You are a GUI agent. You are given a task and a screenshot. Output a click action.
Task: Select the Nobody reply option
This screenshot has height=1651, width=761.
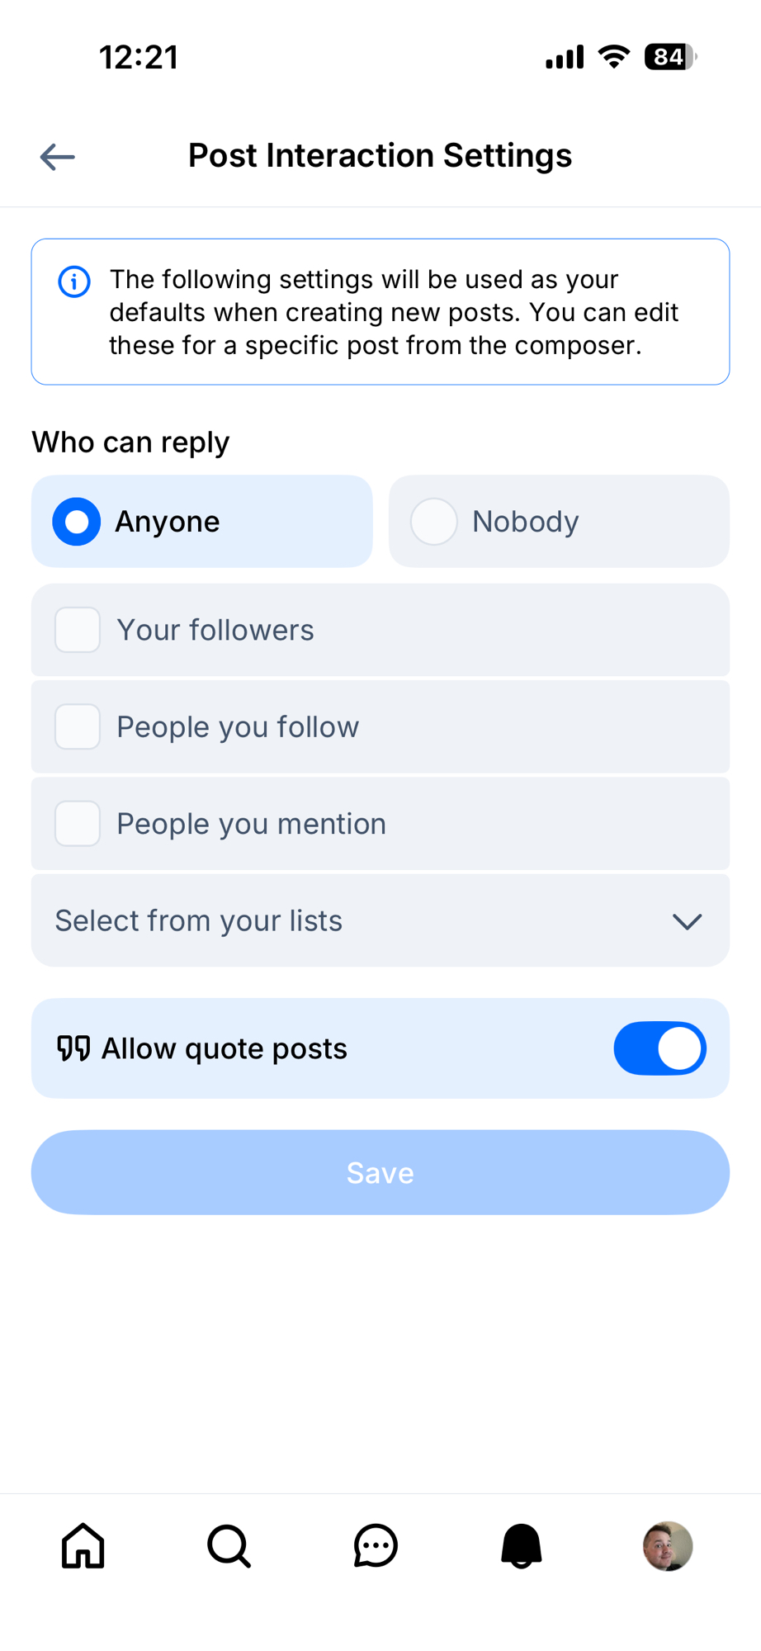coord(434,522)
